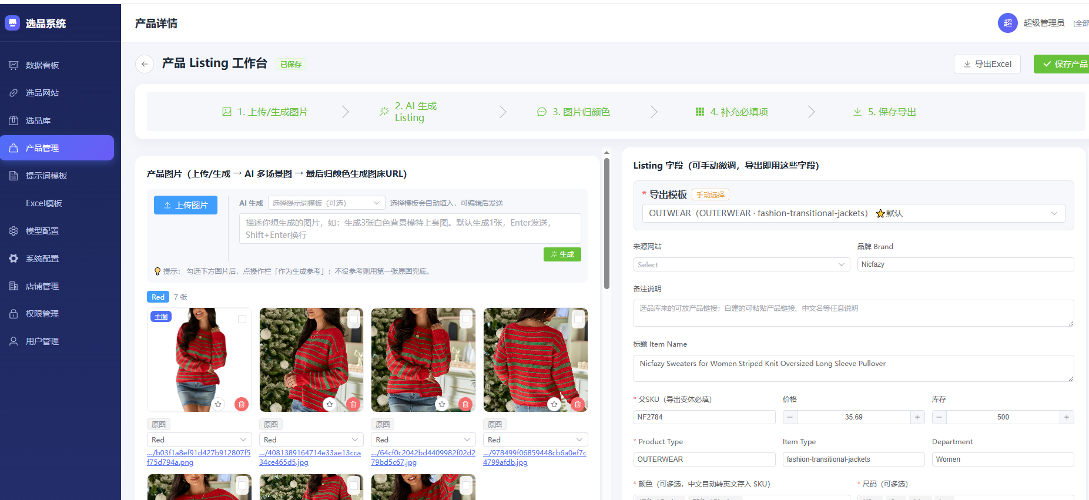Click the 标题 Item Name text area
This screenshot has height=500, width=1089.
pyautogui.click(x=854, y=368)
